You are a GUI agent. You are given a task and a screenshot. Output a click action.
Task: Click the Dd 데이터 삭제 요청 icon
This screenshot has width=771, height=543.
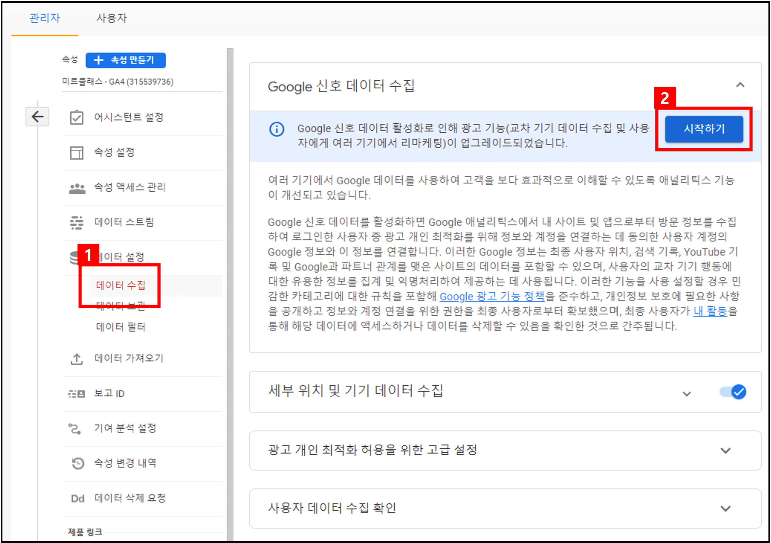(78, 498)
